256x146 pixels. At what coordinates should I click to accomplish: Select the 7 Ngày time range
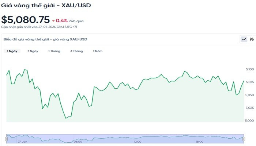point(33,51)
